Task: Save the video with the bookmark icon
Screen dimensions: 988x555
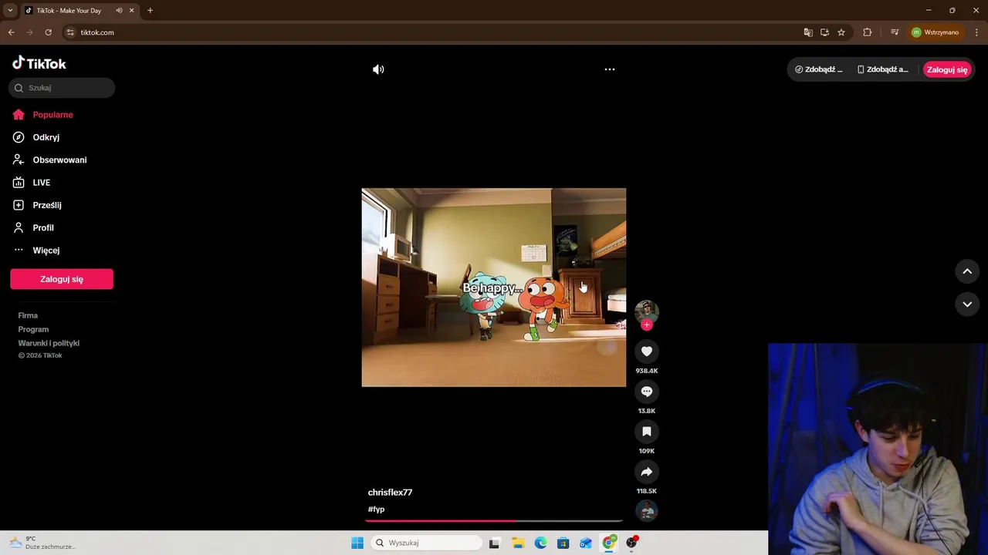Action: (647, 432)
